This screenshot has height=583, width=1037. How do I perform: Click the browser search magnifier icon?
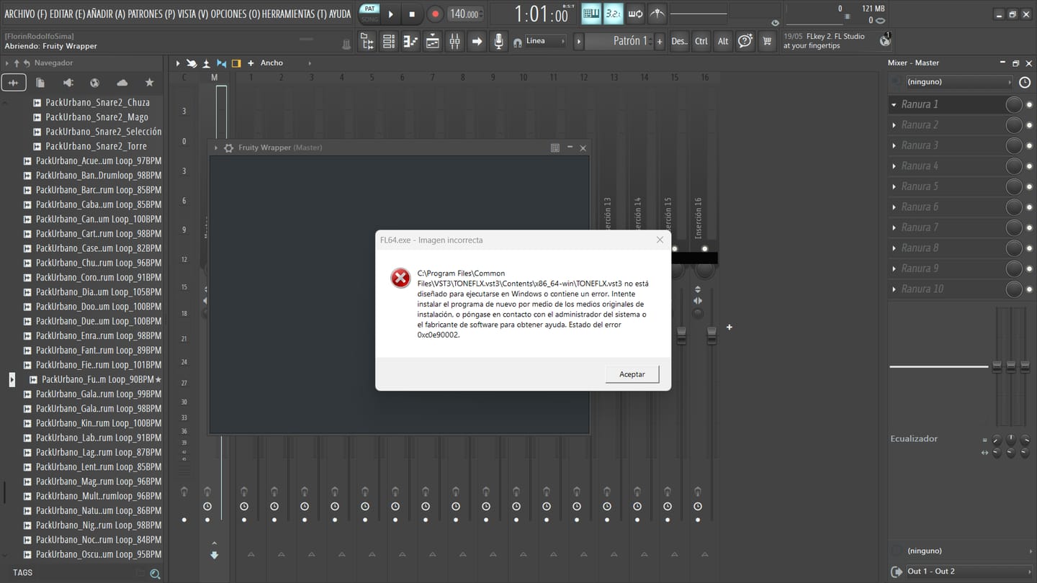click(155, 574)
